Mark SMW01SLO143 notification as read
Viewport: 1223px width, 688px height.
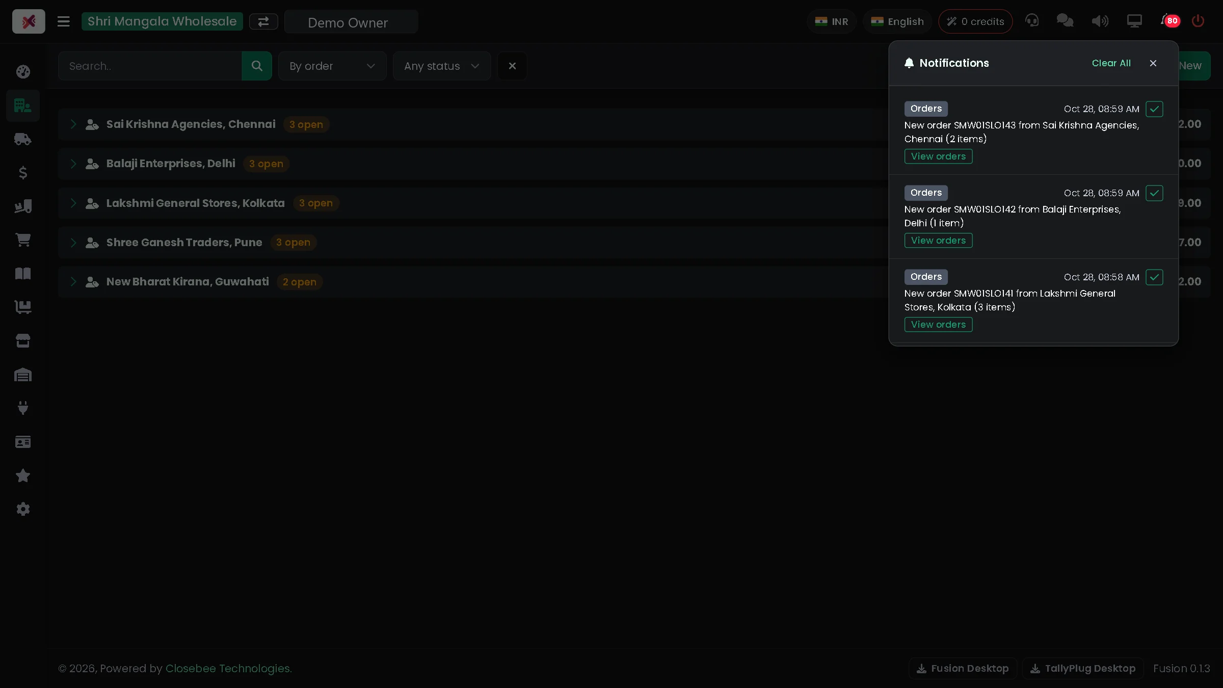pos(1154,109)
